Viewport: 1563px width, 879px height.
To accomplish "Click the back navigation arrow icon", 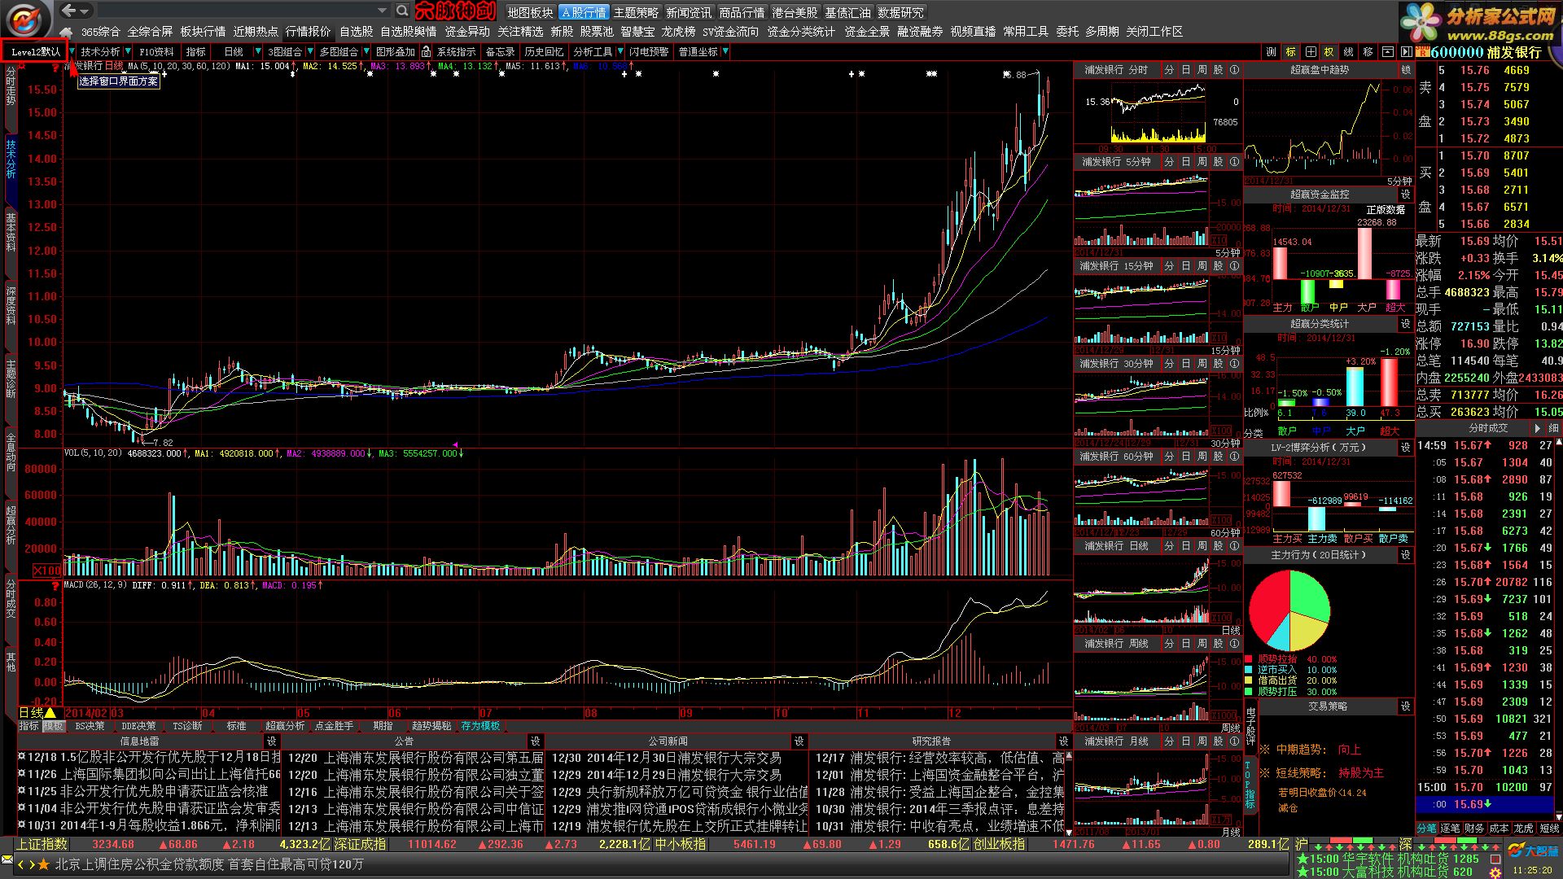I will [70, 11].
